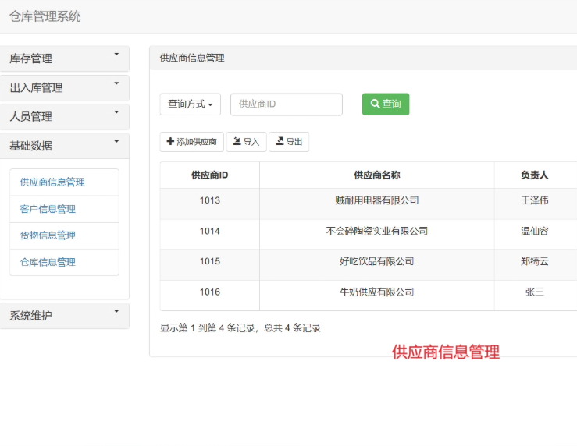Image resolution: width=577 pixels, height=446 pixels.
Task: Click the plus icon on 添加供应商
Action: pos(170,141)
